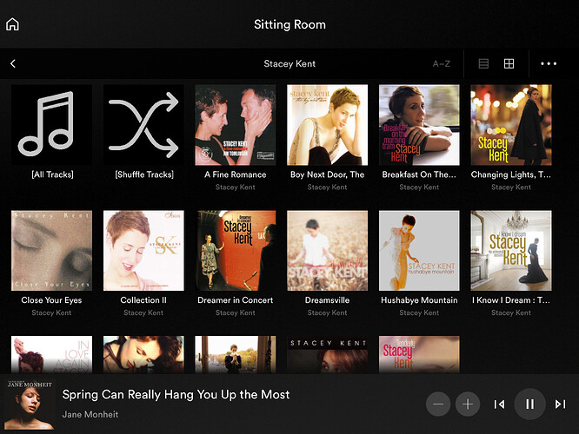This screenshot has width=579, height=434.
Task: Select the now-playing title Spring Can Really Hang You Up the Most
Action: (176, 395)
